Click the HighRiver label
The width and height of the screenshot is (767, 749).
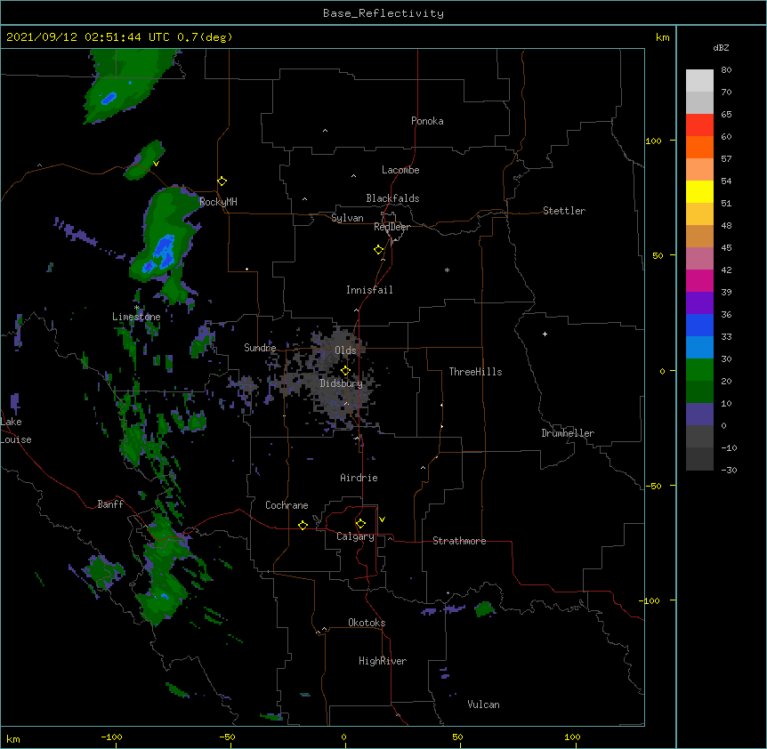click(383, 661)
